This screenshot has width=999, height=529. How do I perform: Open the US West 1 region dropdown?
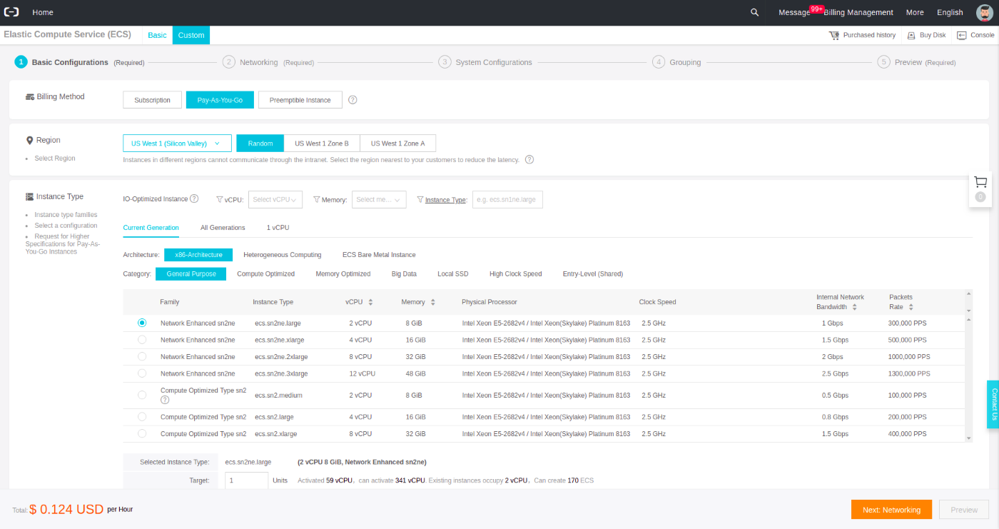177,143
